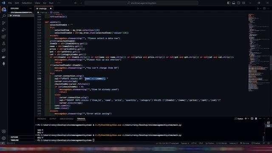Open Run and Debug view
272x153 pixels.
pyautogui.click(x=4, y=30)
